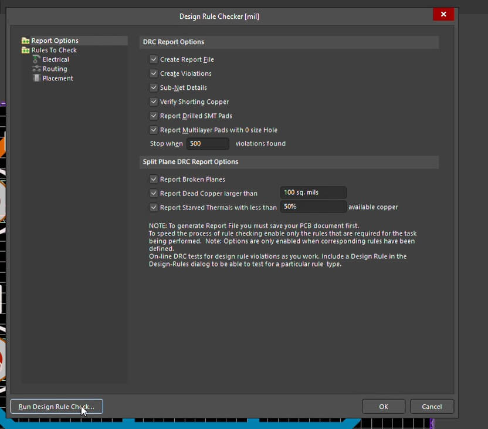Click the Rules To Check folder icon

tap(26, 50)
